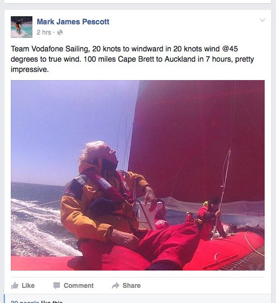Screen dimensions: 276x303
Task: Click the Share arrow icon
Action: pyautogui.click(x=116, y=286)
